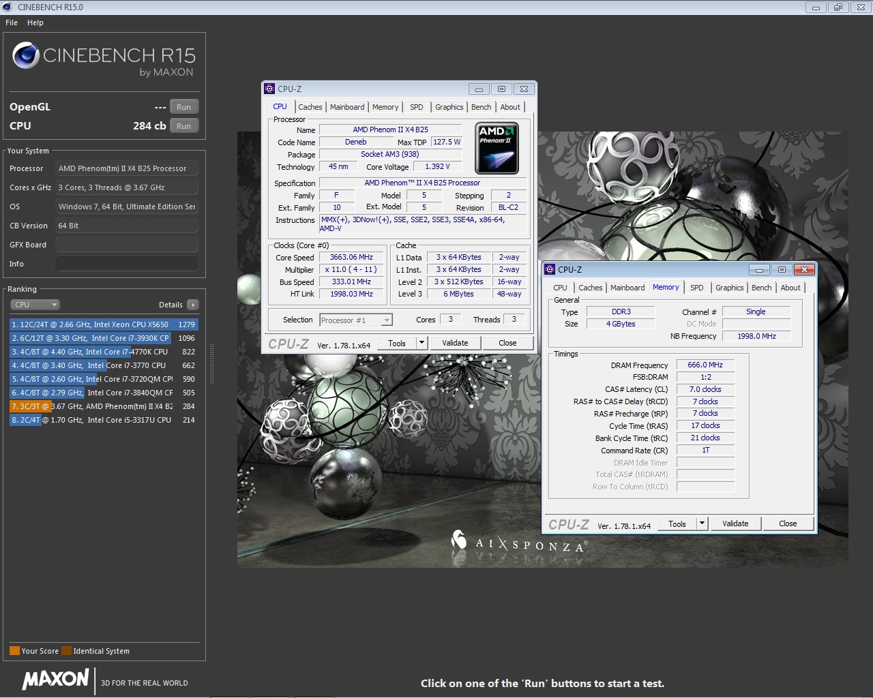
Task: Run the CPU benchmark
Action: (184, 126)
